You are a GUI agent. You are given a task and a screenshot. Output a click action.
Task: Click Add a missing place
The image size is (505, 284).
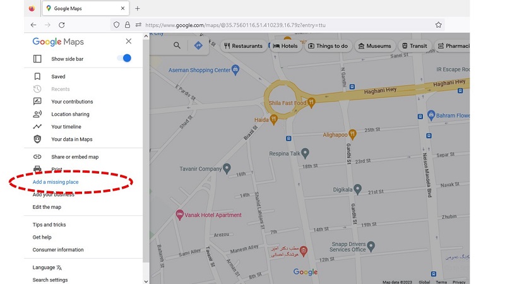pos(56,182)
